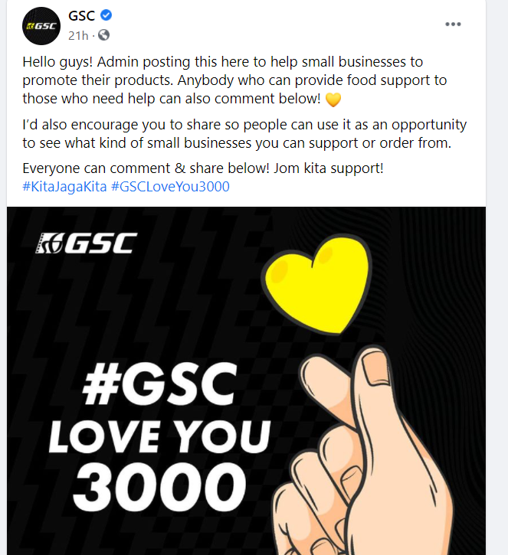
Task: Open the GSC profile picture avatar
Action: [x=41, y=26]
